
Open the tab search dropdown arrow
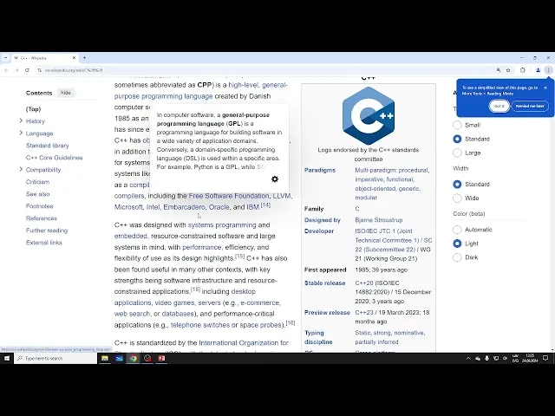click(5, 58)
